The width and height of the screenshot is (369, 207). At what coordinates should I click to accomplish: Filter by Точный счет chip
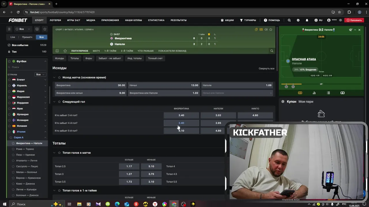coord(155,58)
